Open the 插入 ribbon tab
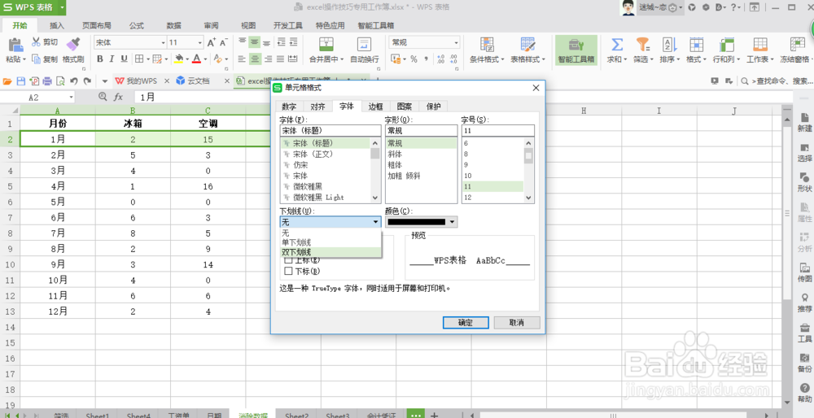Image resolution: width=814 pixels, height=418 pixels. 57,25
